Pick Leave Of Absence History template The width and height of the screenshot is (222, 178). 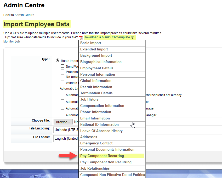[112, 131]
